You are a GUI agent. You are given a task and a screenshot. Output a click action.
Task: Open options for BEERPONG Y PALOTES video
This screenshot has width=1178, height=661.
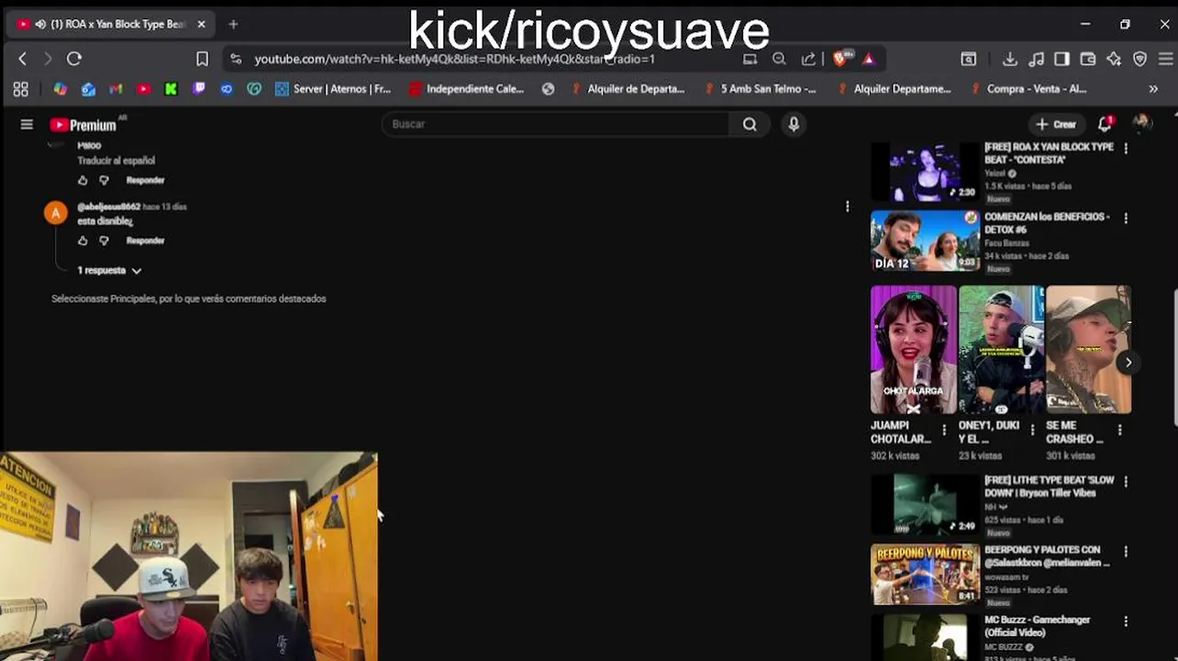click(1126, 552)
